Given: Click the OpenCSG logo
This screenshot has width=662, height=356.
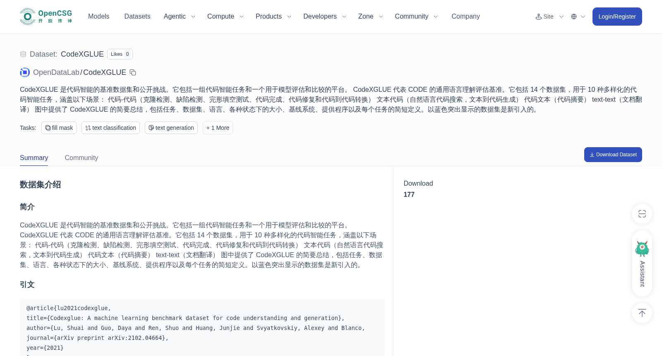Looking at the screenshot, I should pyautogui.click(x=46, y=17).
